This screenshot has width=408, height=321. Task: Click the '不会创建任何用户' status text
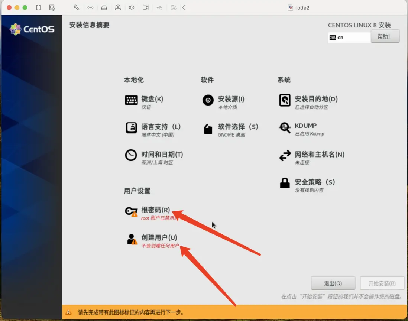click(160, 246)
